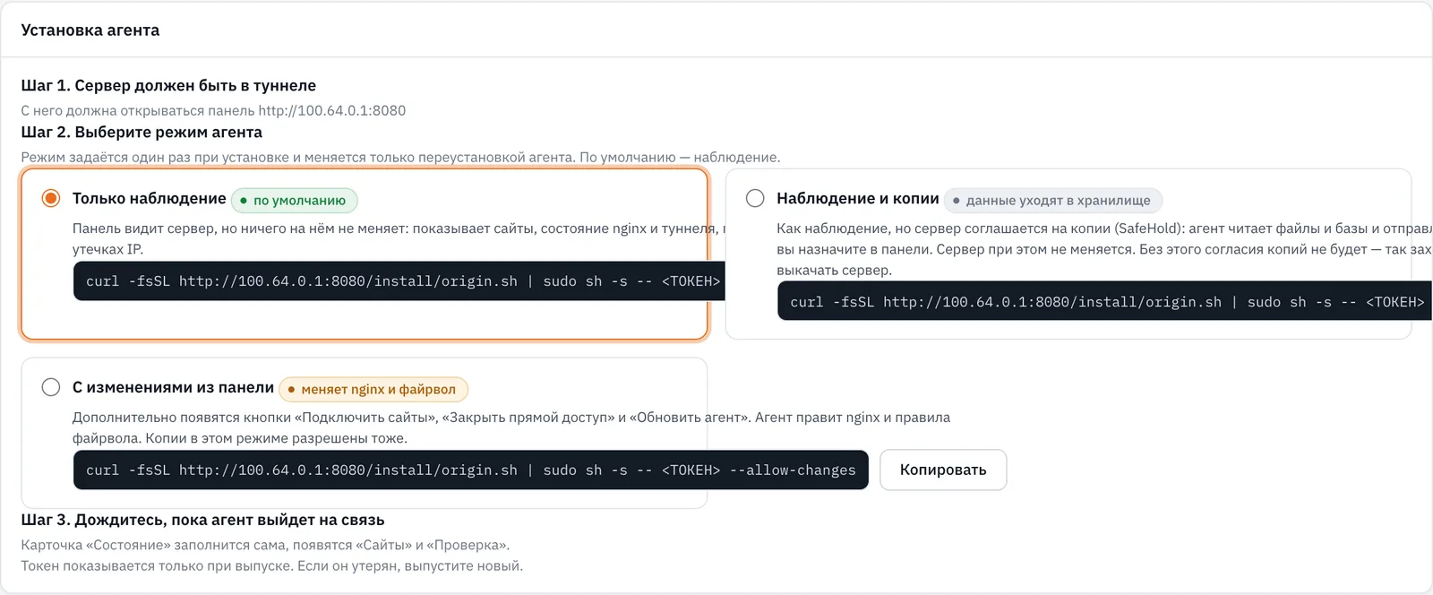Click the line "Режим задаётся один раз при установке"
This screenshot has width=1433, height=595.
400,157
